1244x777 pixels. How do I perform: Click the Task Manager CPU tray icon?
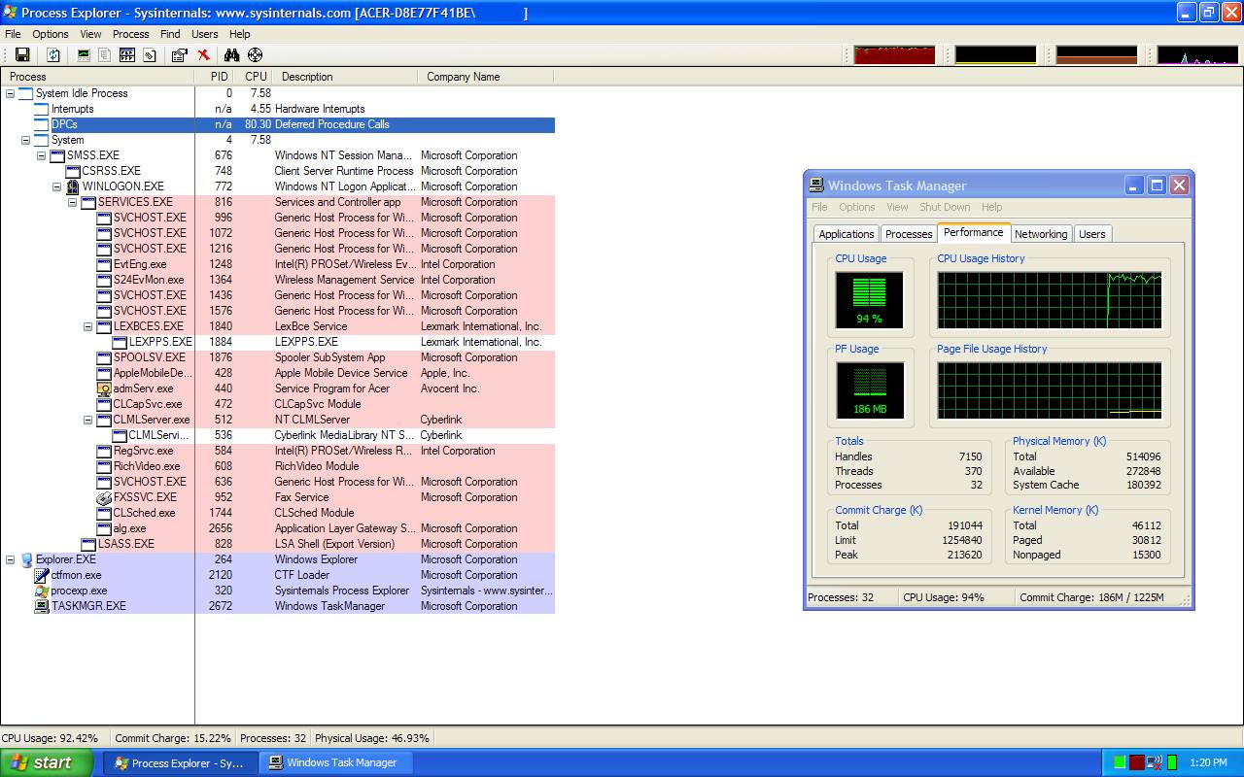[1172, 762]
